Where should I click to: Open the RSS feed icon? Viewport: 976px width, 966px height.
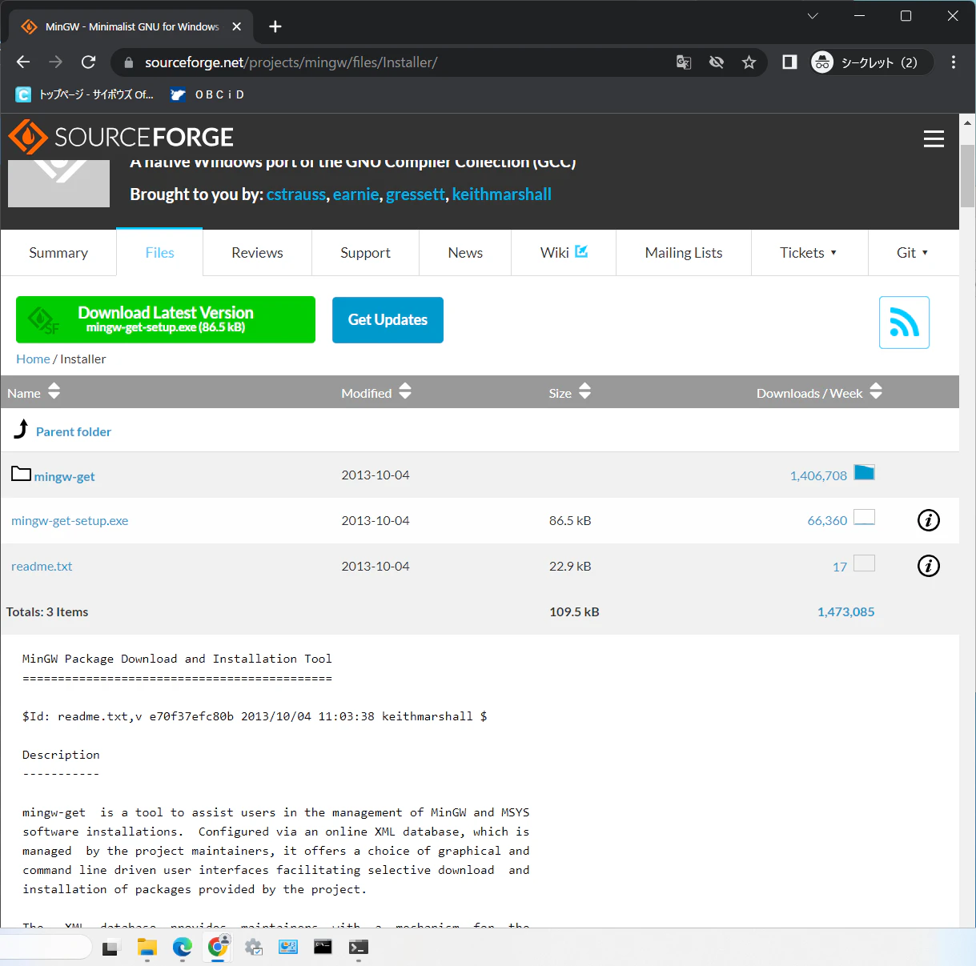(x=904, y=323)
